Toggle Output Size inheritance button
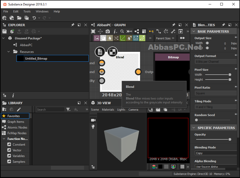Image resolution: width=240 pixels, height=178 pixels. (236, 37)
